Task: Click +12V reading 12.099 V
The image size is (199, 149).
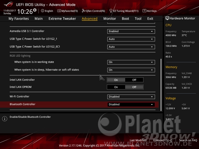Action: point(170,108)
